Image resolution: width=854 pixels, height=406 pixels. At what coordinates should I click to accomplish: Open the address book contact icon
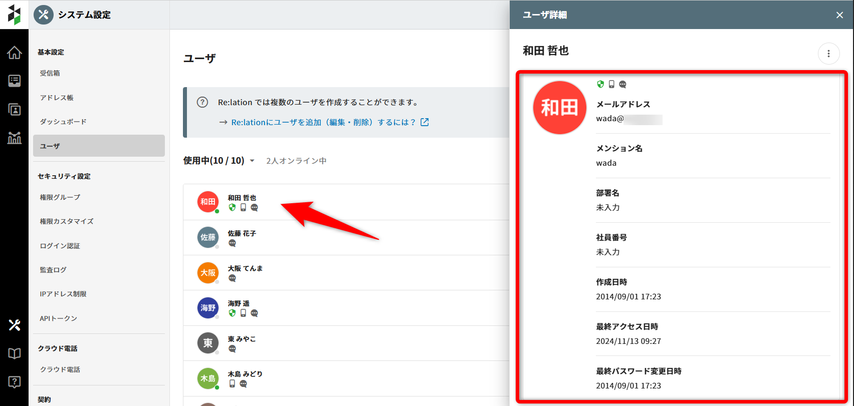click(14, 110)
